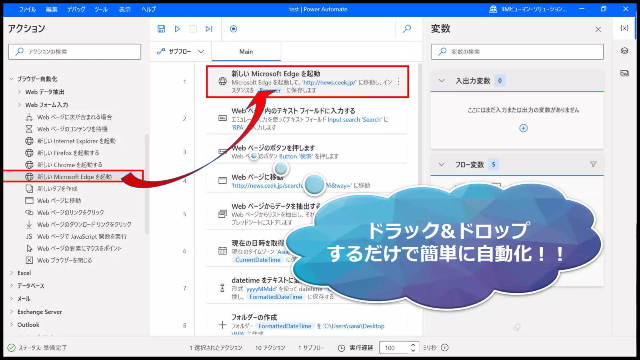Collapse the 入出力変数 section
Image resolution: width=640 pixels, height=360 pixels.
pos(442,80)
